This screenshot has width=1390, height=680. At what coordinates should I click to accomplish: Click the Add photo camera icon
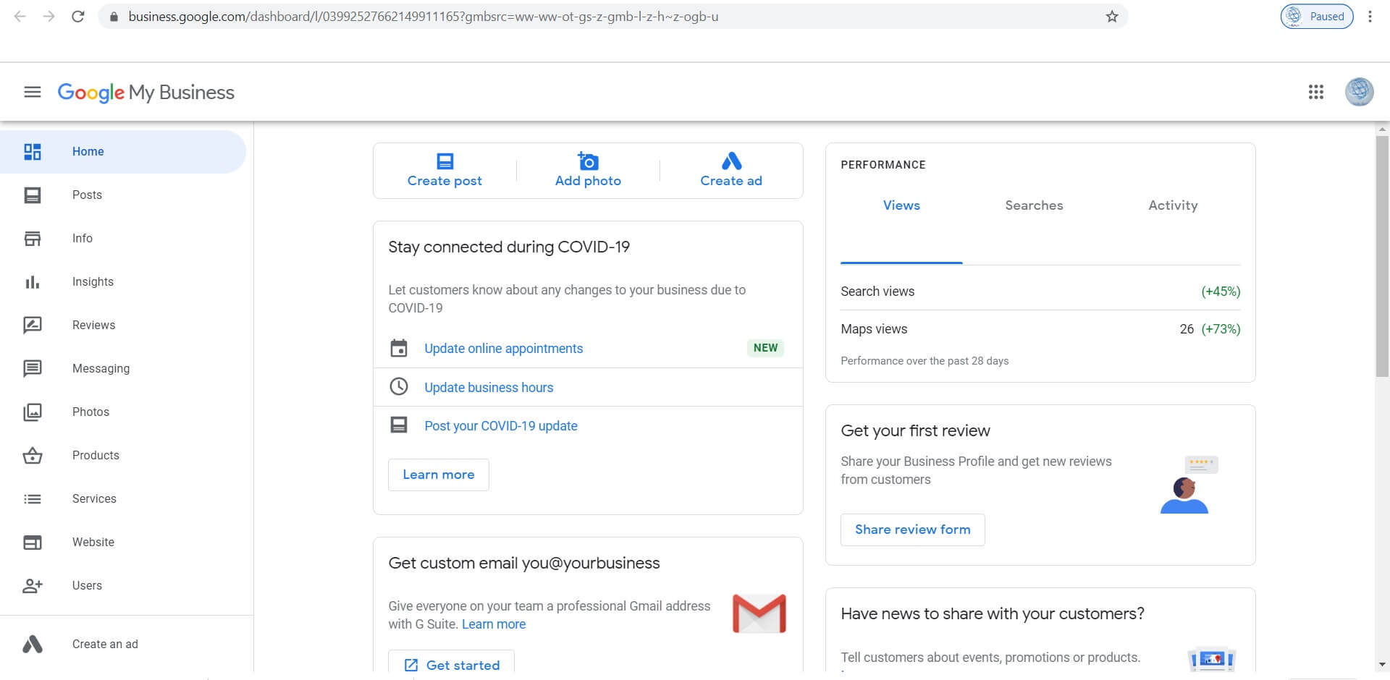[588, 161]
